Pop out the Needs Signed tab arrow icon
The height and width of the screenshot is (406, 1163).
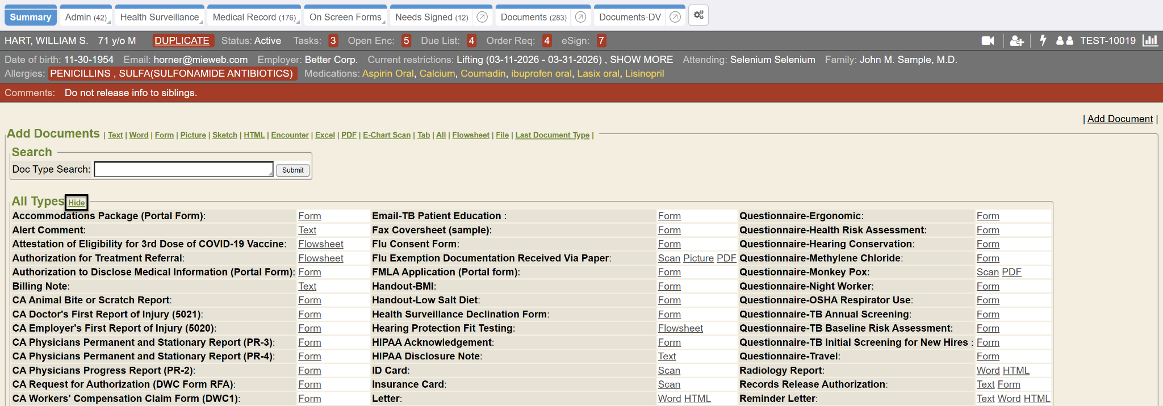pos(482,17)
